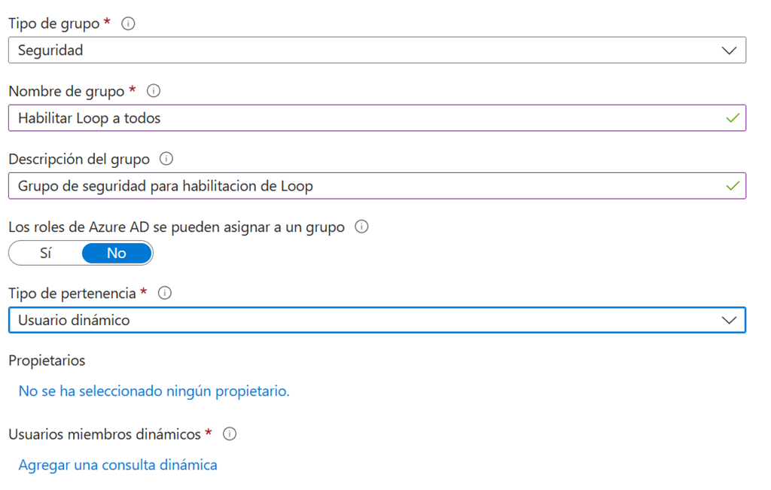Set Azure AD roles toggle to Sí
Viewport: 771px width, 490px height.
[x=45, y=254]
